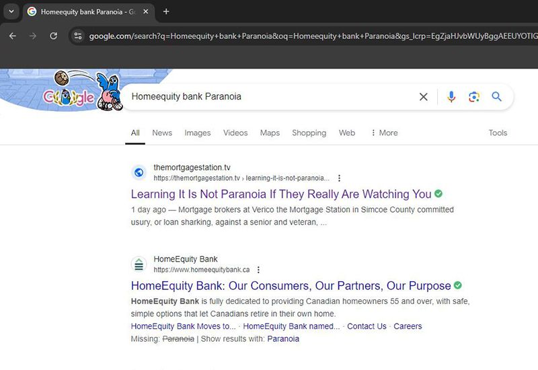The height and width of the screenshot is (370, 538).
Task: Select the All results tab
Action: click(x=135, y=133)
